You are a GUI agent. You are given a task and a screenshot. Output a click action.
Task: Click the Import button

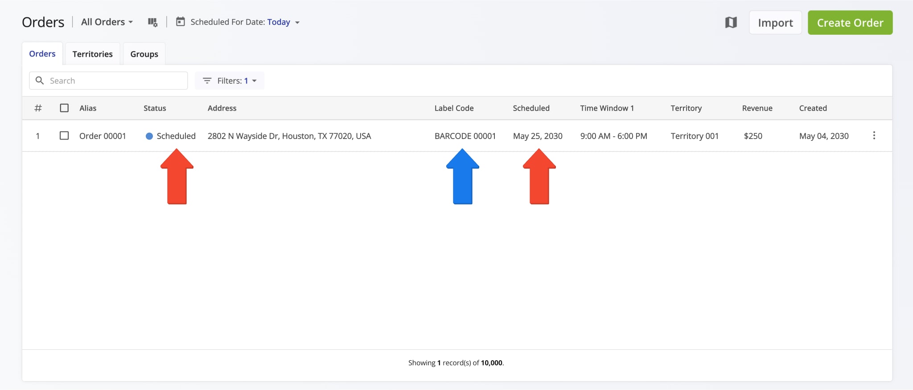pos(775,23)
